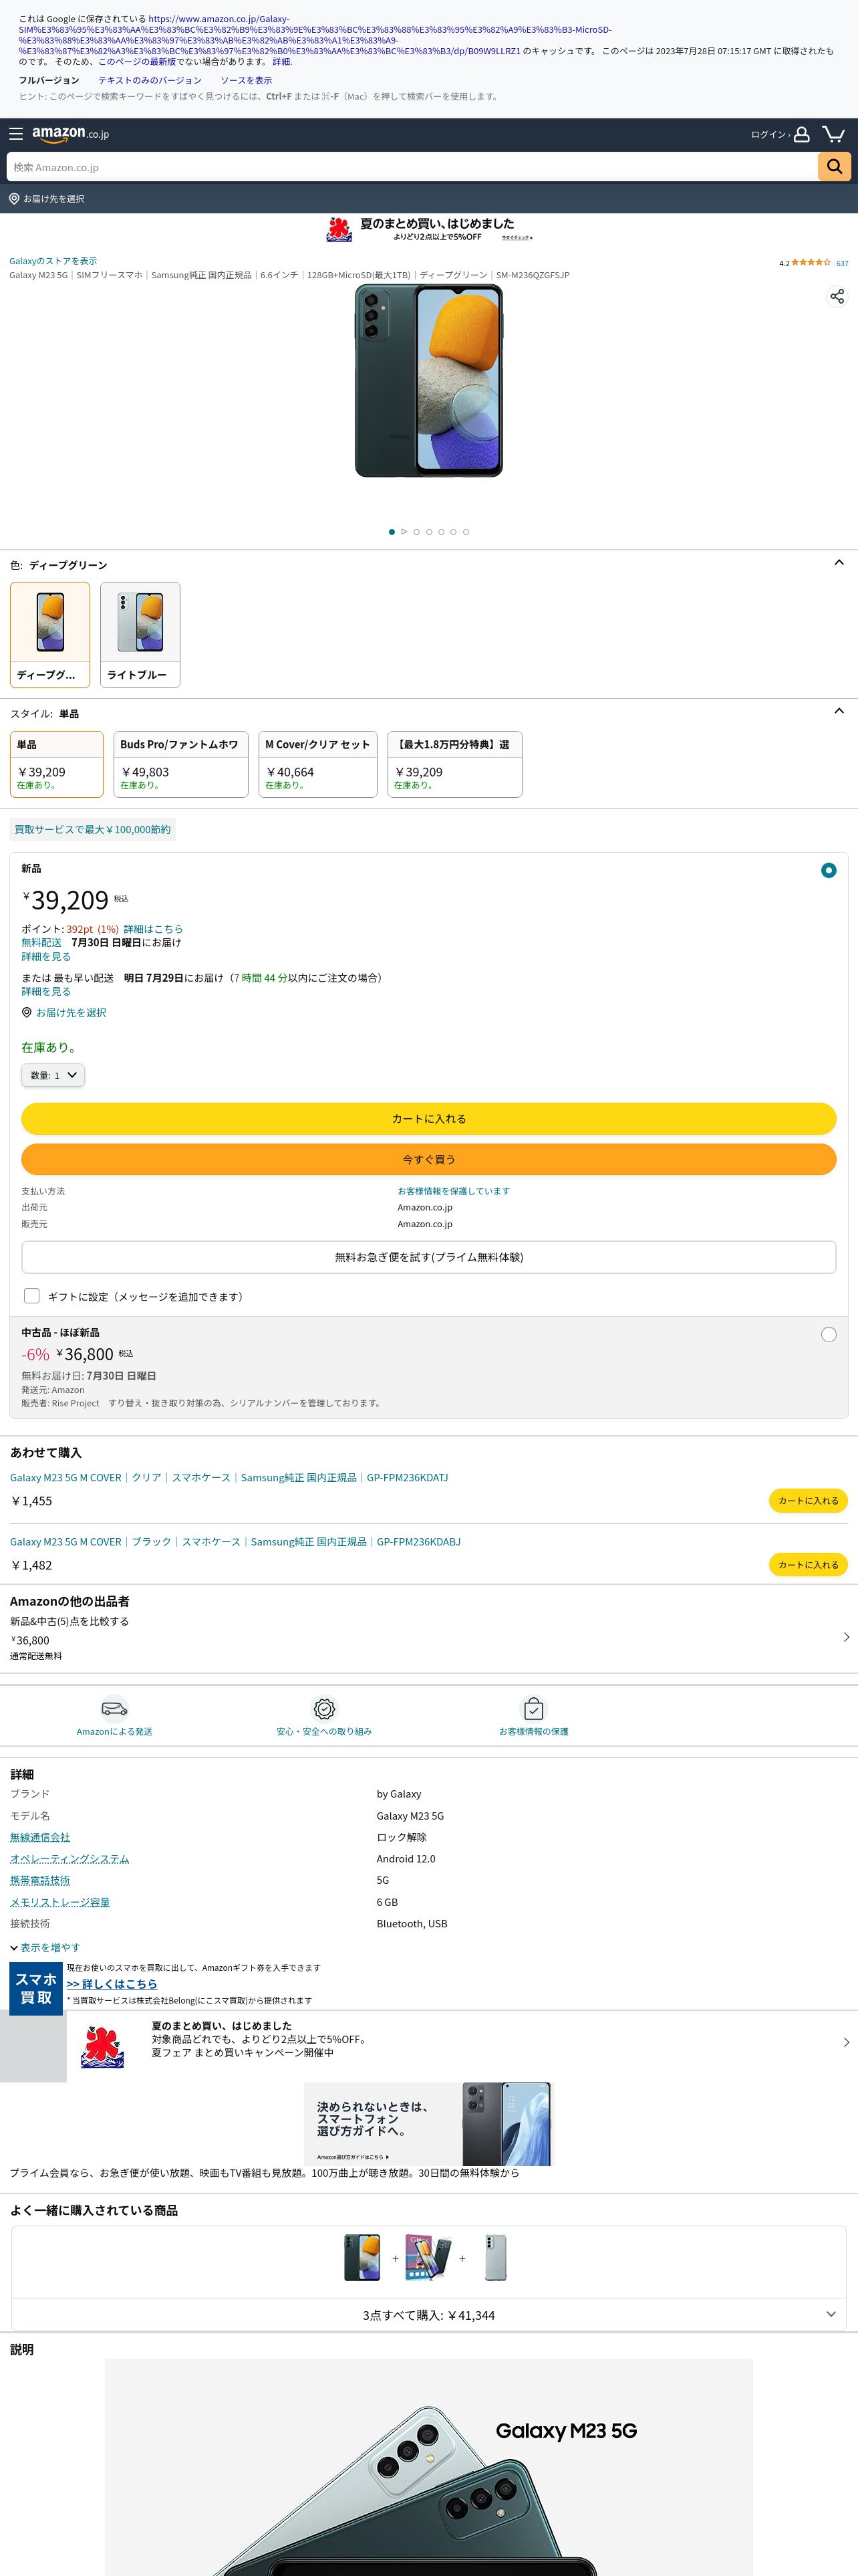
Task: Expand the summer sale campaign row chevron
Action: pos(846,2043)
